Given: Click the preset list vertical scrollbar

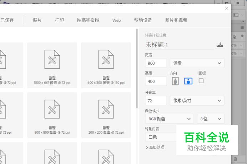Looking at the screenshot, I should click(x=137, y=68).
